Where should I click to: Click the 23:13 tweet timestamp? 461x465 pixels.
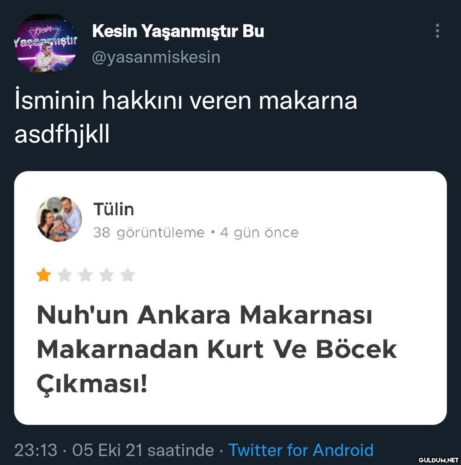(35, 450)
